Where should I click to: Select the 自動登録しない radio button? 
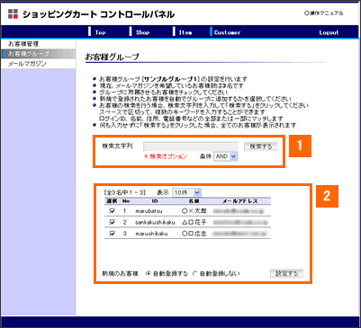tap(195, 273)
